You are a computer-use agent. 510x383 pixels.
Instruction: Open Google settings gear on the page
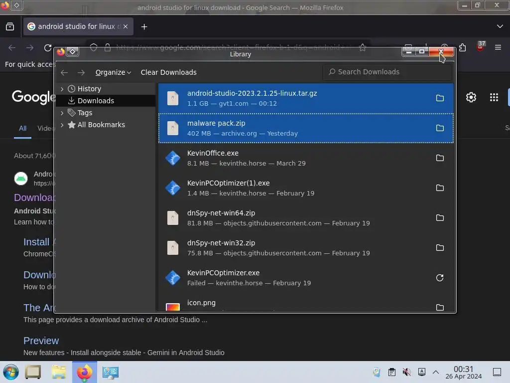tap(471, 97)
